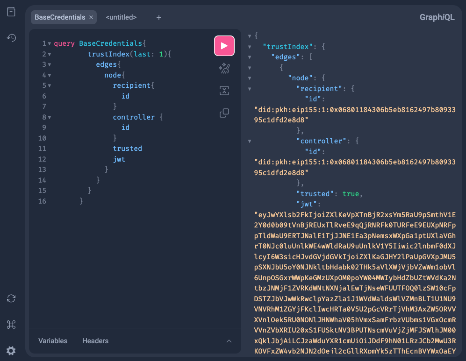Open the settings gear icon

click(11, 351)
